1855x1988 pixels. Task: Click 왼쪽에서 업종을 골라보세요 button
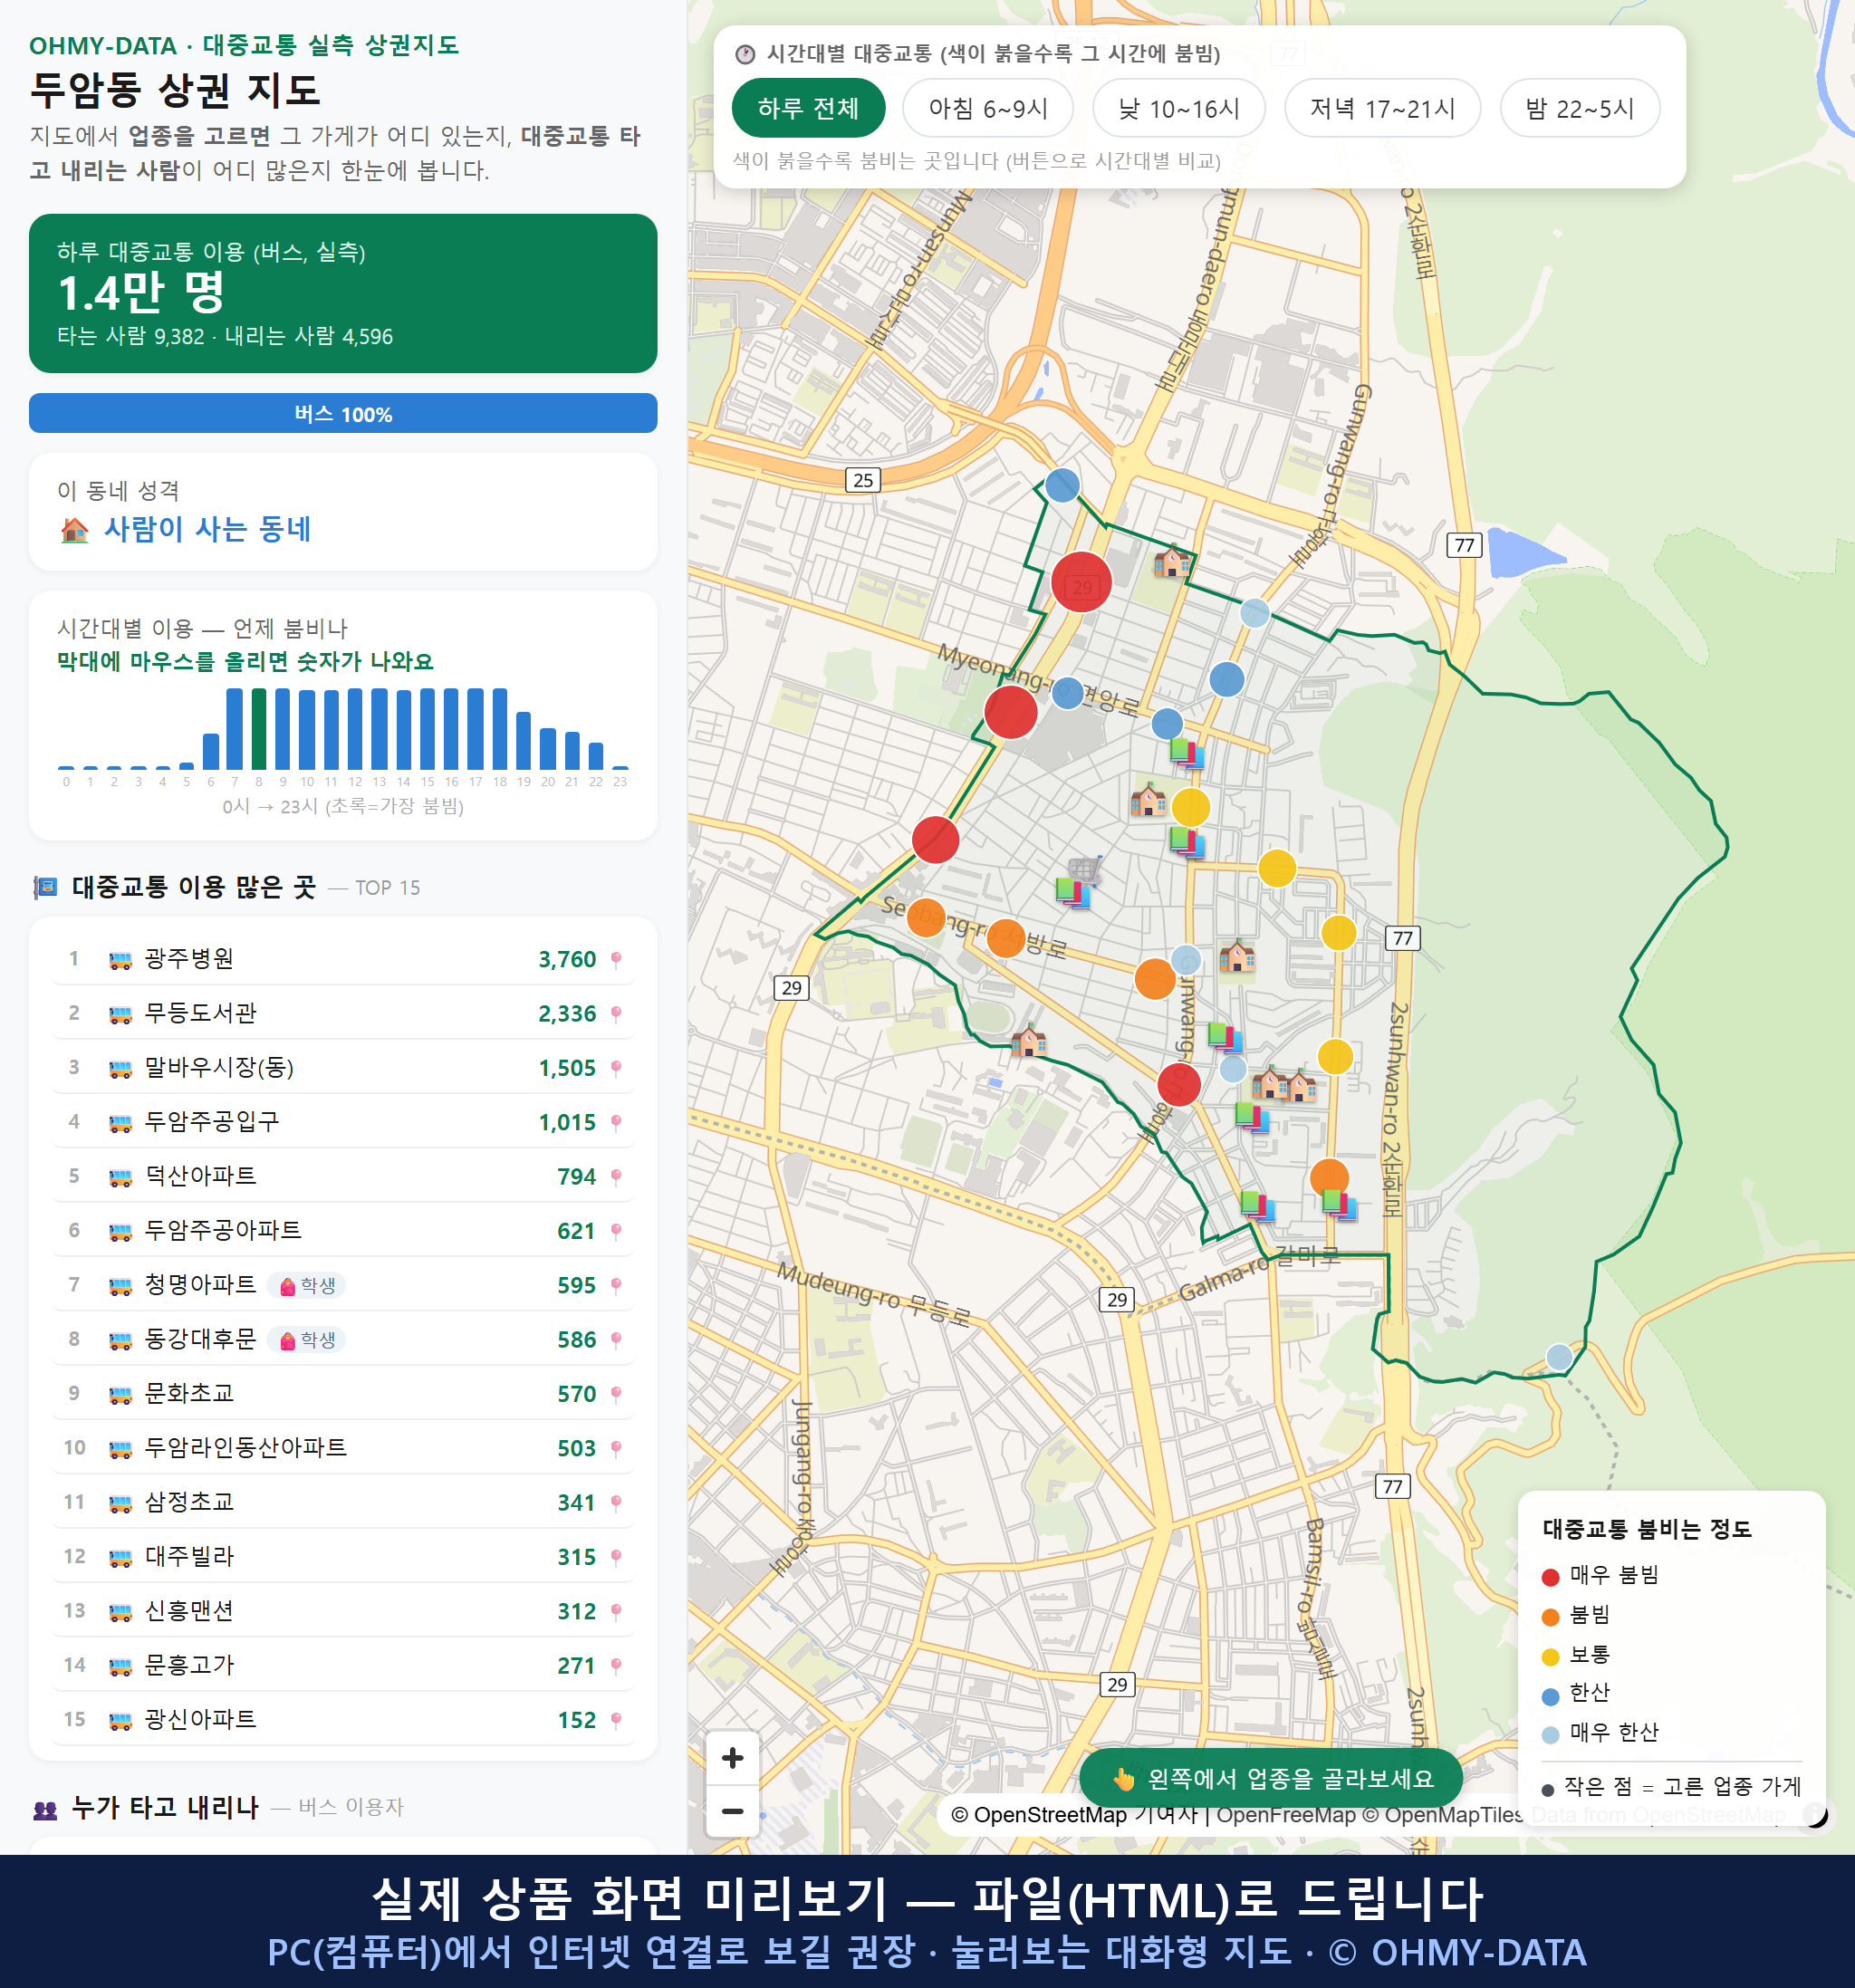tap(1271, 1779)
